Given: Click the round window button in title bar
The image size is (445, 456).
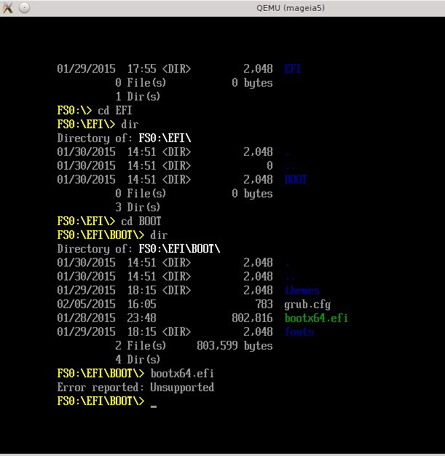Looking at the screenshot, I should point(24,8).
